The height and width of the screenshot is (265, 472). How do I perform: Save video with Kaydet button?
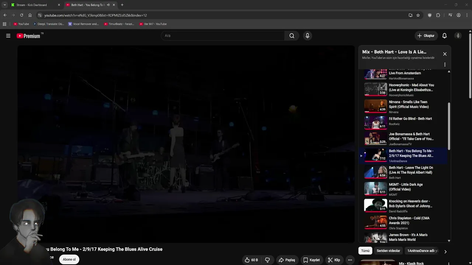(311, 260)
